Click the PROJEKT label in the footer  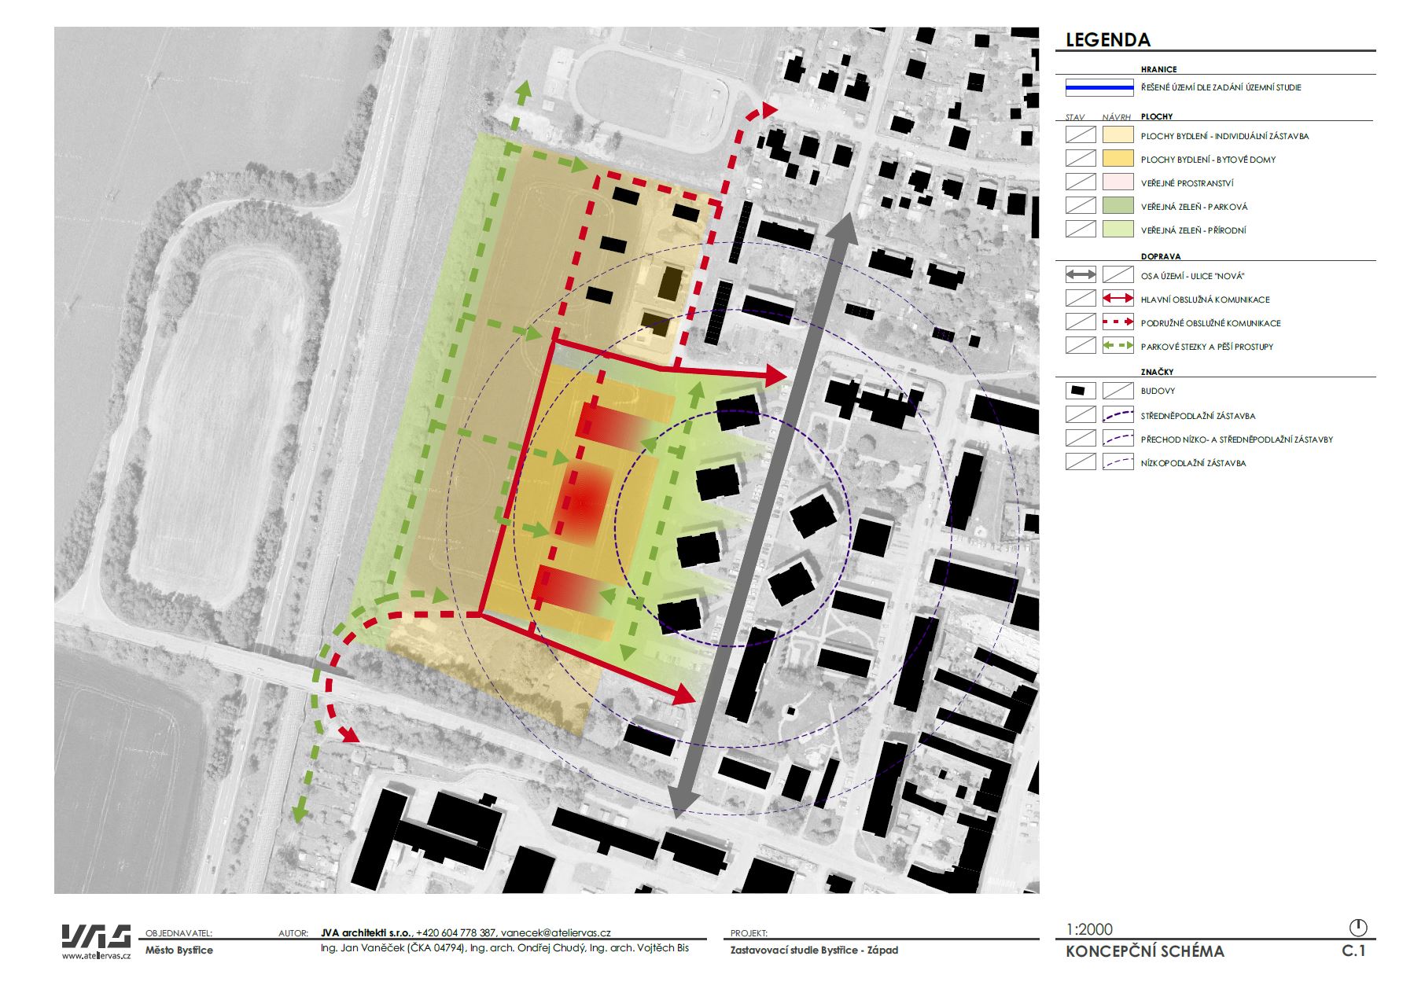tap(749, 933)
